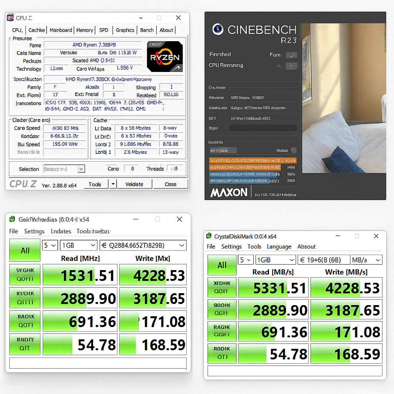Click the 1531.51 read result
This screenshot has height=394, width=394.
coord(80,274)
